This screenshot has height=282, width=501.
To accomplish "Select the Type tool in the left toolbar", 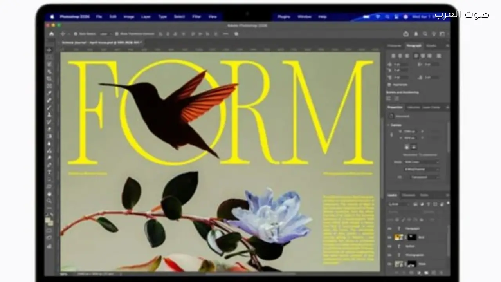I will 49,172.
